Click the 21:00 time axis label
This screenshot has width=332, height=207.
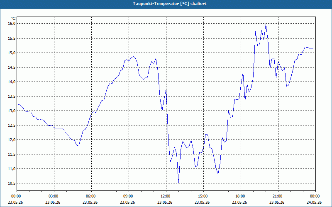pyautogui.click(x=278, y=196)
